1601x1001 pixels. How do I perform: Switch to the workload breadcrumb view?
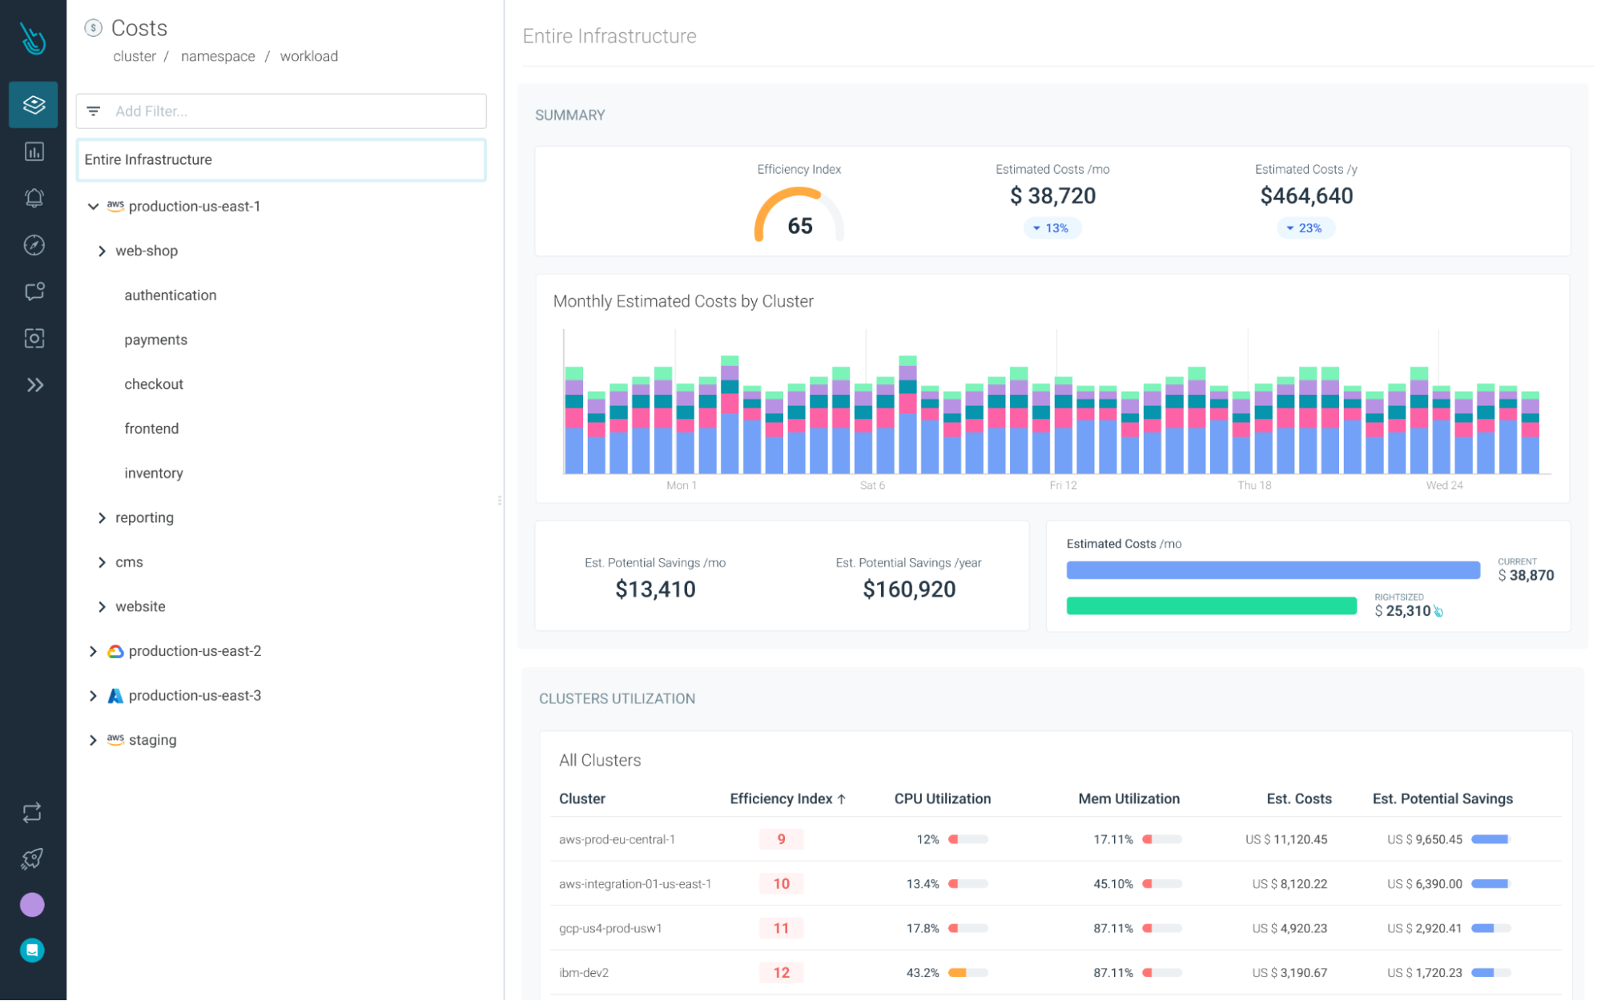pyautogui.click(x=308, y=56)
